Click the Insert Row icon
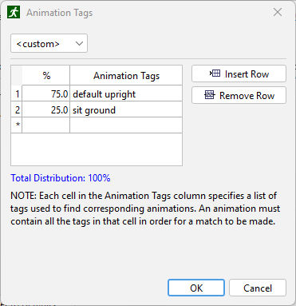296x306 pixels. coord(215,74)
